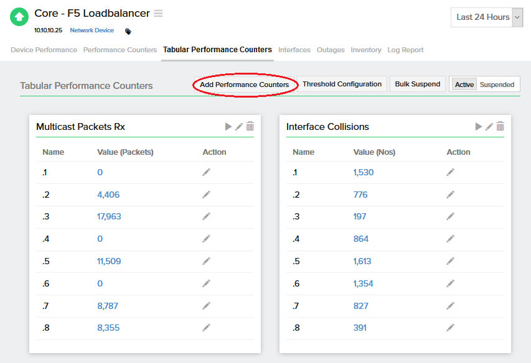Open the 197 collisions value
The height and width of the screenshot is (363, 531).
point(360,216)
